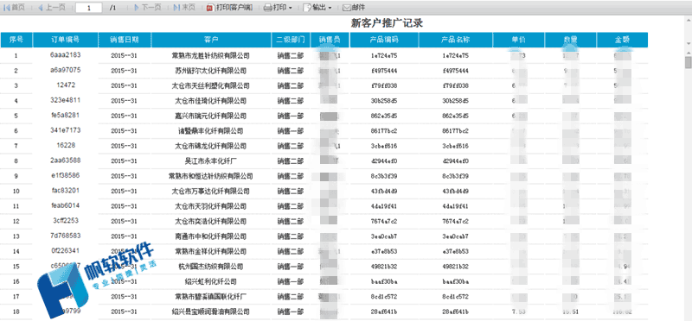Click the page number input field
Screen dimensions: 692x321
(x=89, y=8)
